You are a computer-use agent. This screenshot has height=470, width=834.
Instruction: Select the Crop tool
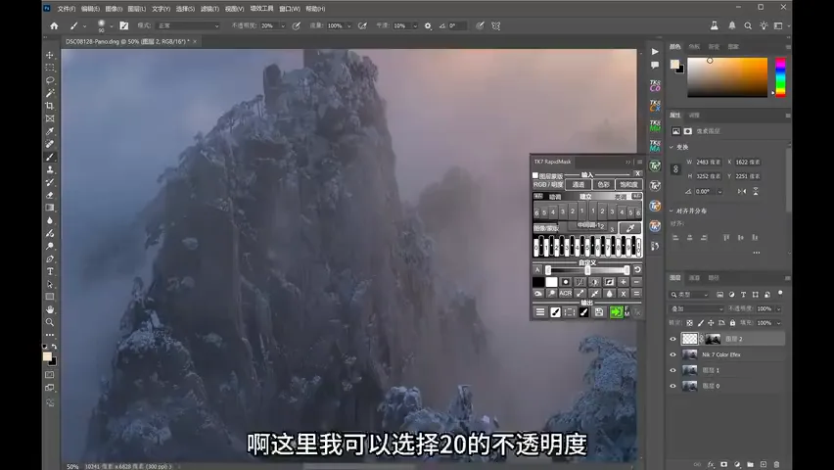[x=50, y=106]
